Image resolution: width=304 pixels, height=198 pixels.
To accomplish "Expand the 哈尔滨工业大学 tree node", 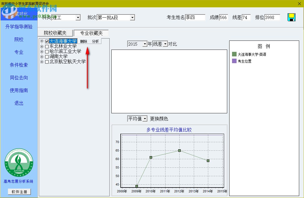I will click(x=42, y=51).
